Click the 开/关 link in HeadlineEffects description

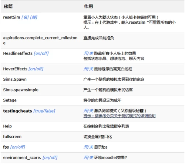(88, 53)
